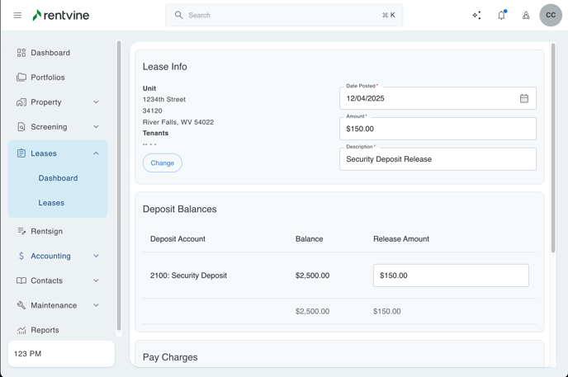The width and height of the screenshot is (568, 377).
Task: Open the hamburger menu icon
Action: (x=17, y=15)
